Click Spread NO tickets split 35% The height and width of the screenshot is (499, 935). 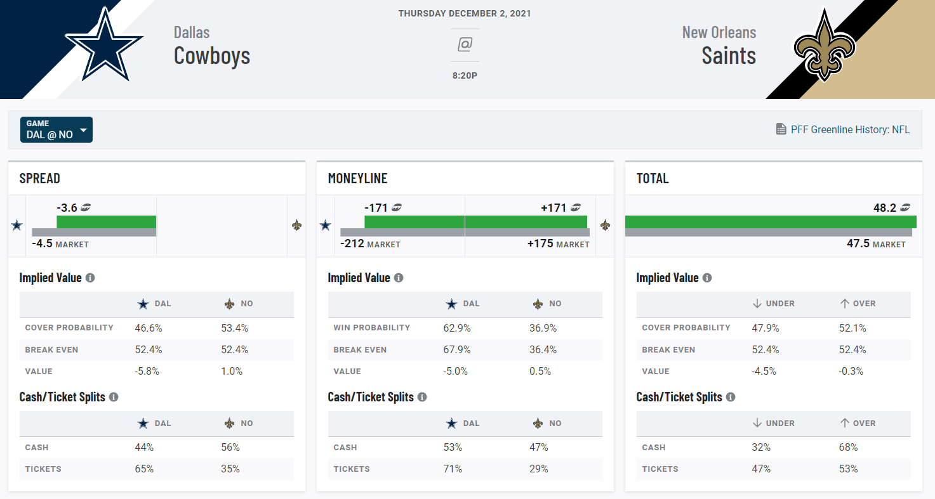[230, 469]
